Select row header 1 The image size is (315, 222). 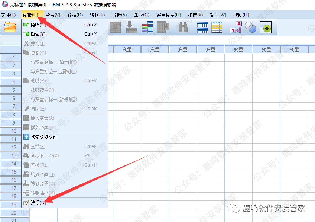(11, 57)
